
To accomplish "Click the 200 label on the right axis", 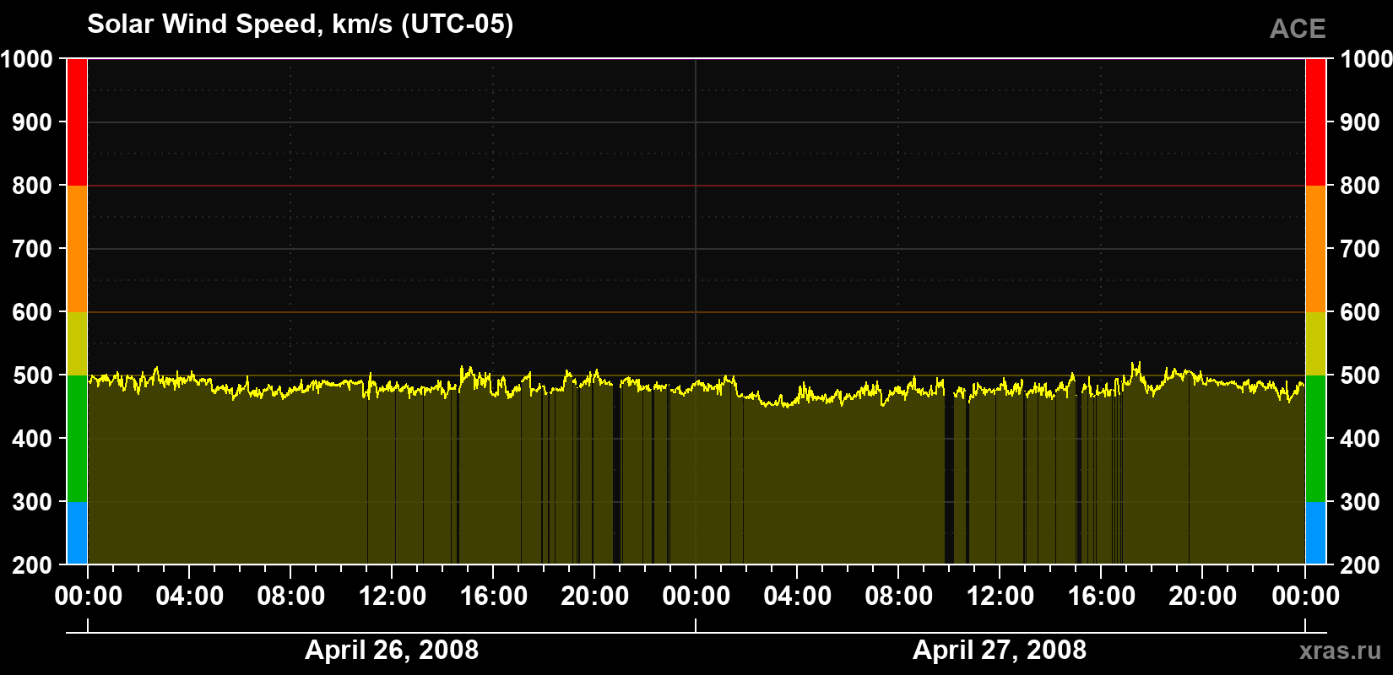I will pos(1360,565).
